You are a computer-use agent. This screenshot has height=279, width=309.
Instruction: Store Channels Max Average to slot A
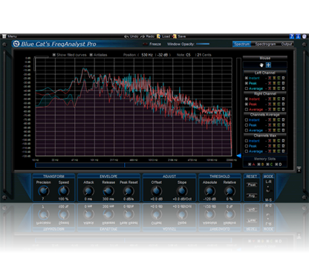270,151
